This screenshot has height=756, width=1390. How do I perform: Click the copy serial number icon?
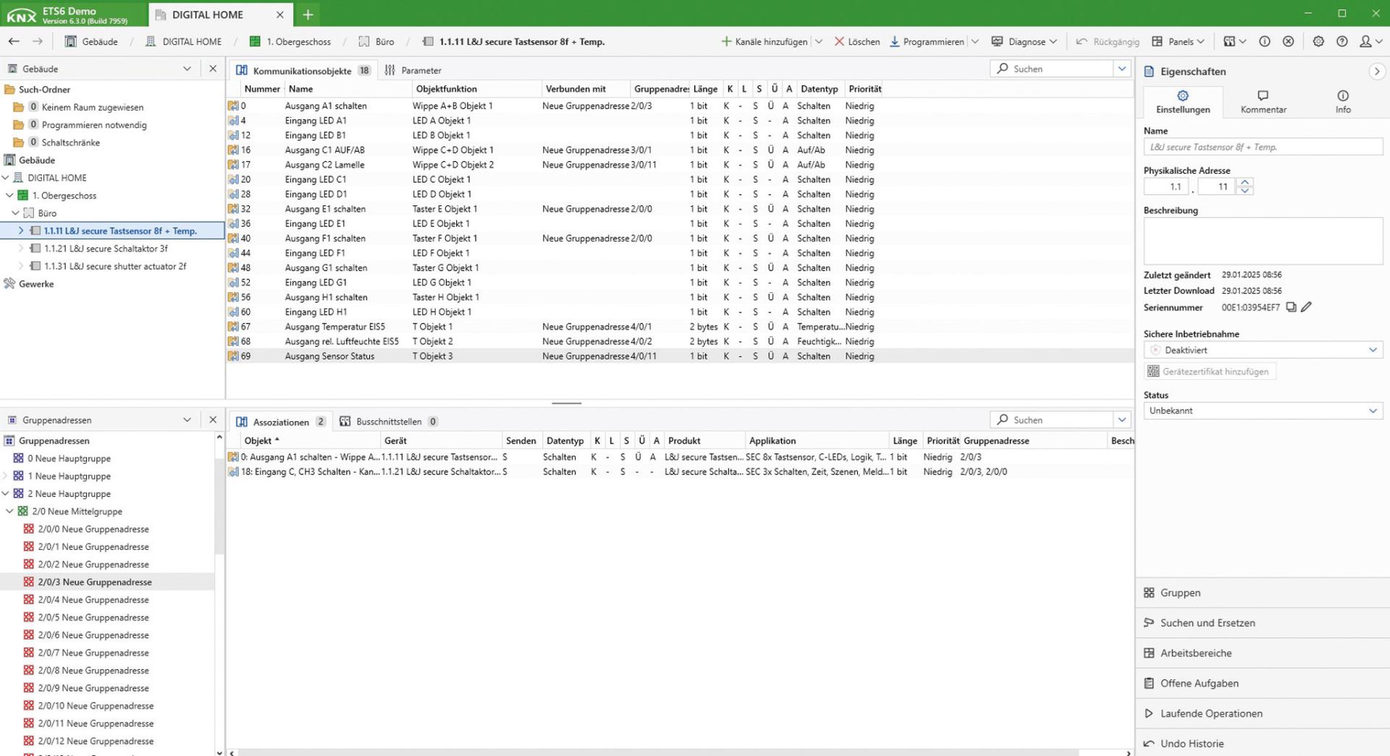click(x=1291, y=307)
